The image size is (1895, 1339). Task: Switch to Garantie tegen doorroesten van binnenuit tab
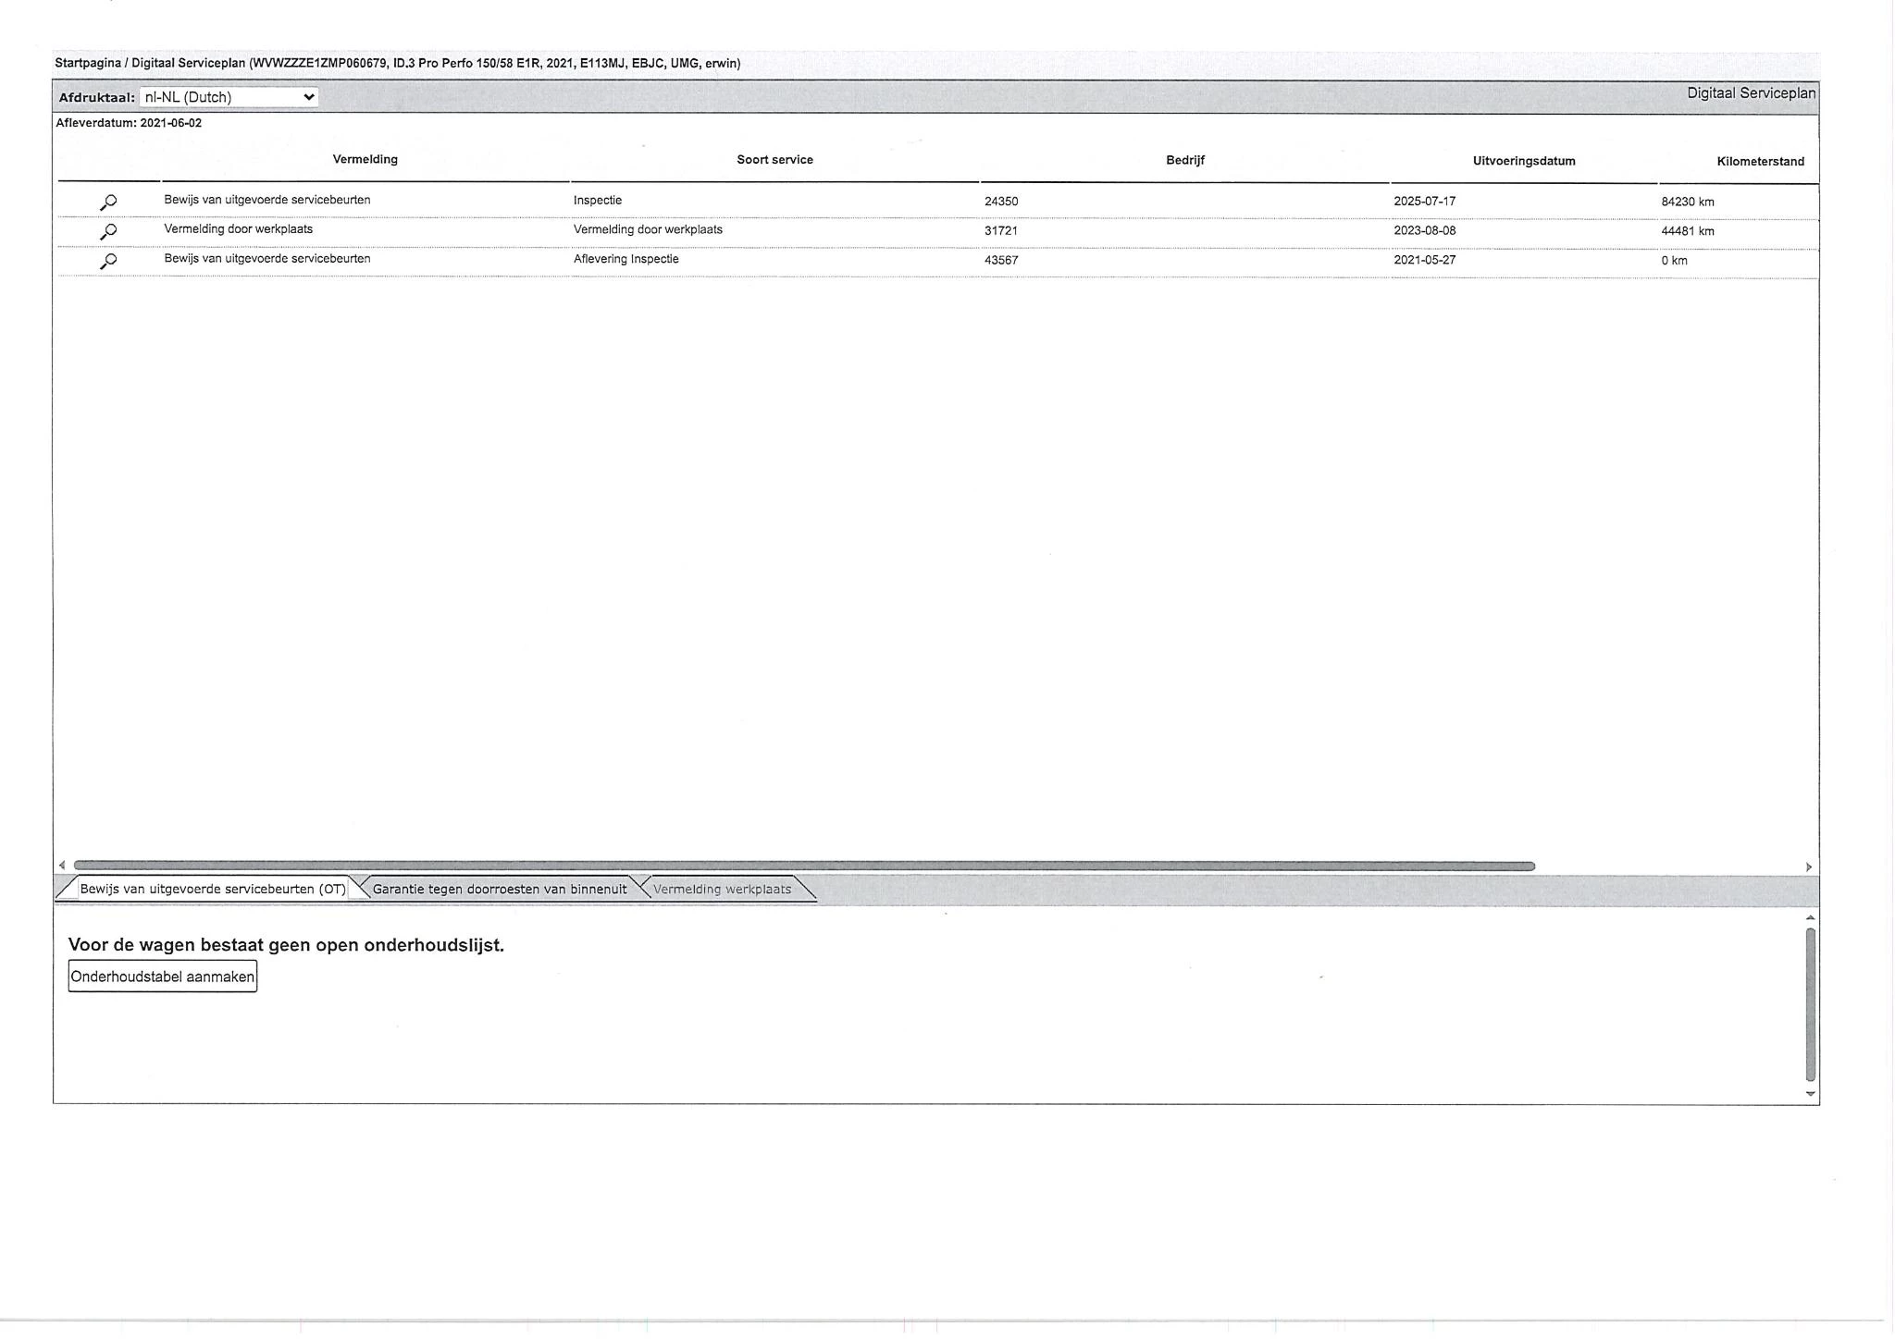click(x=499, y=890)
